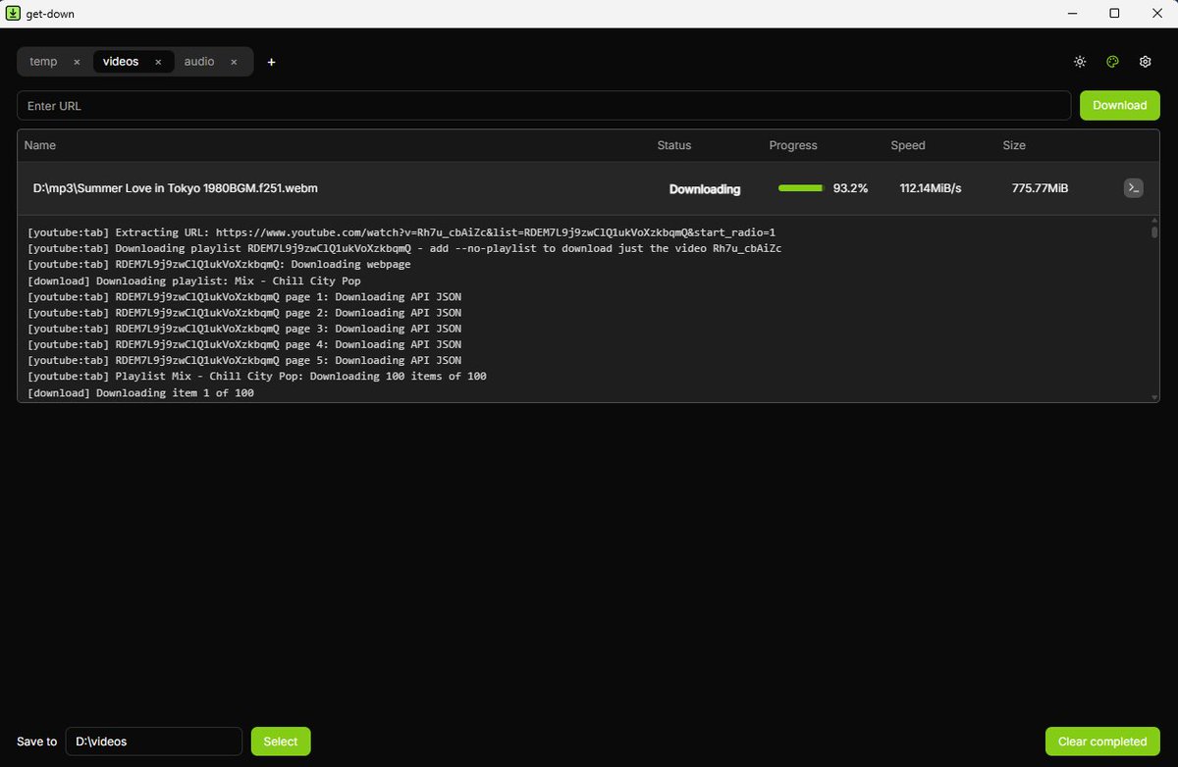Click the Save to path field D:\videos
Image resolution: width=1178 pixels, height=767 pixels.
(x=154, y=741)
